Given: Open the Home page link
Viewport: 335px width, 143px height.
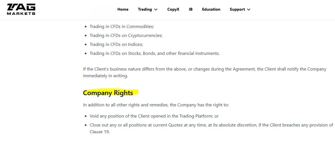Looking at the screenshot, I should coord(123,10).
